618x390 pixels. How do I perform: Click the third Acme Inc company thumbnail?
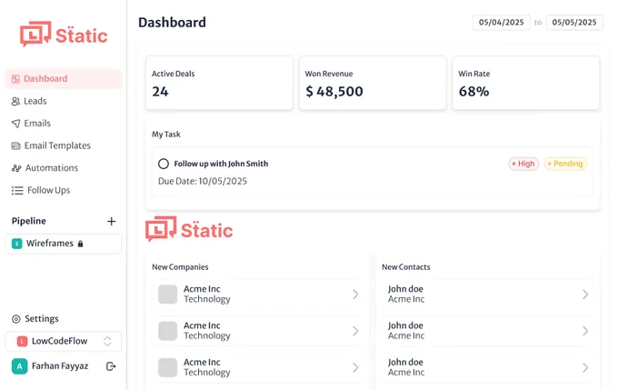[x=167, y=367]
